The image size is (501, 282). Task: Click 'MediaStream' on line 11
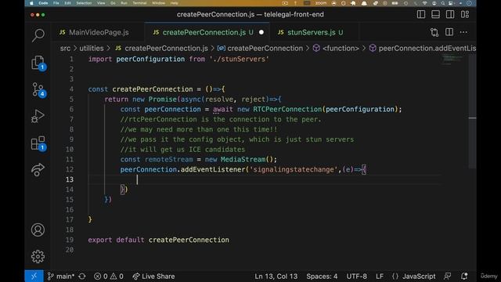coord(243,160)
